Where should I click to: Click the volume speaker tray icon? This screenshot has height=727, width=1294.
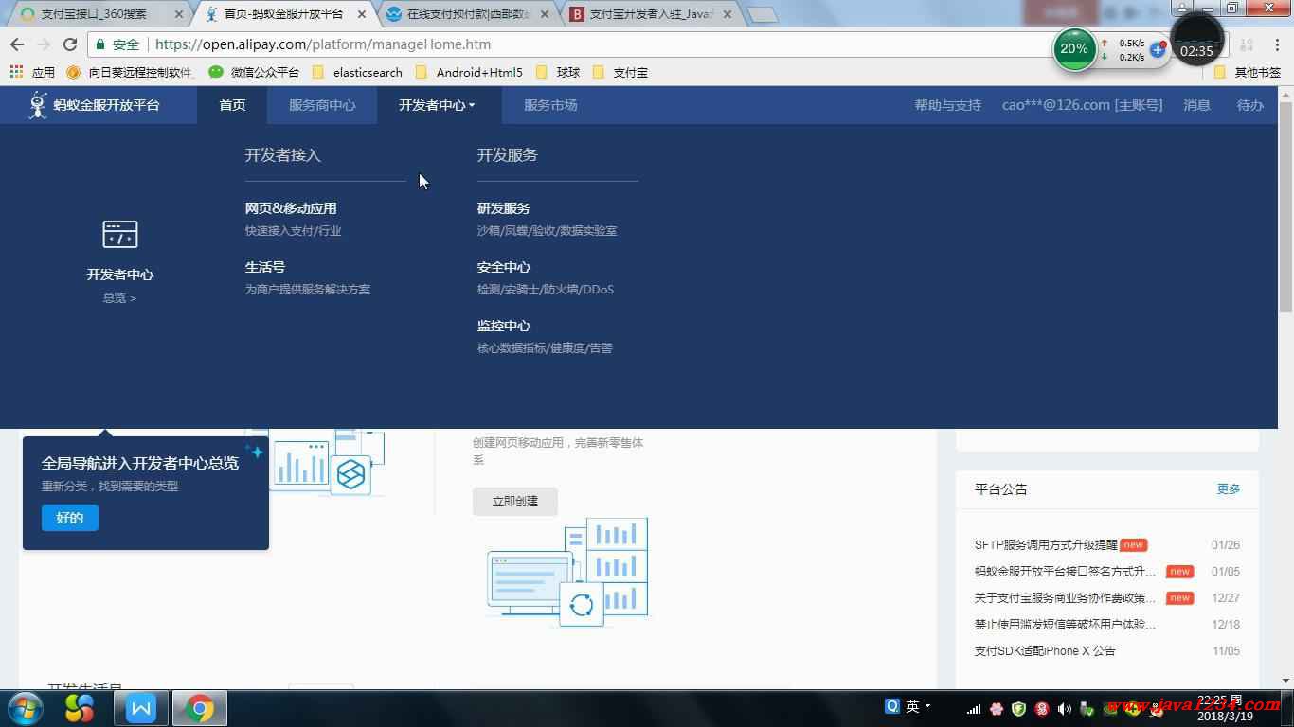[x=1064, y=708]
